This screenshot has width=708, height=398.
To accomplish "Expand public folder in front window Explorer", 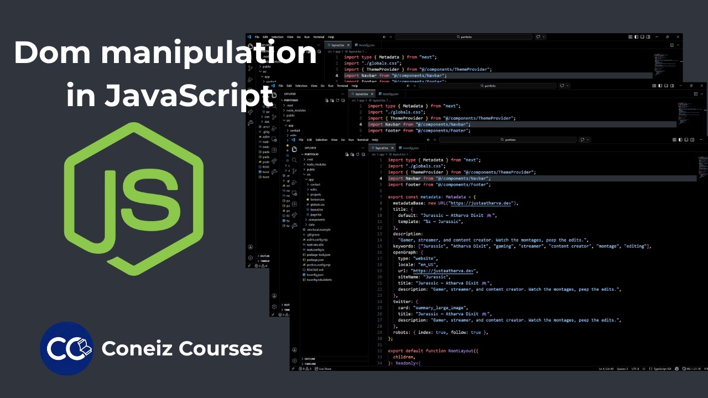I will coord(310,169).
